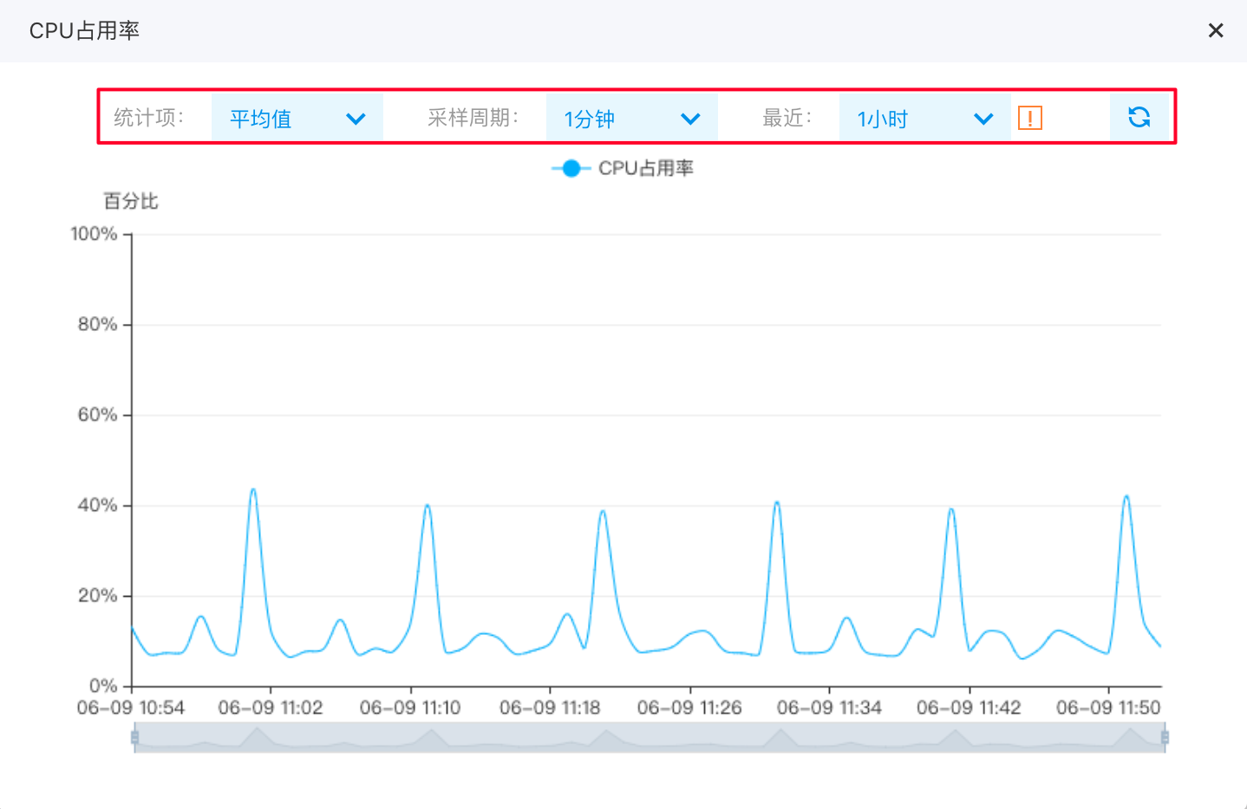1247x809 pixels.
Task: Click the 统计项 label
Action: pos(148,118)
